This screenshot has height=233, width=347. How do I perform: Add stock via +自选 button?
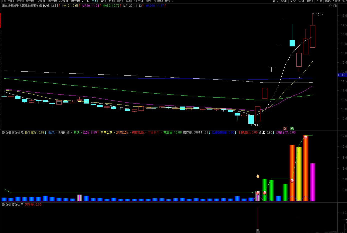tap(337, 1)
